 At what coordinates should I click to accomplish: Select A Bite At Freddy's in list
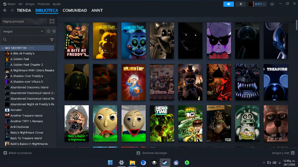click(22, 53)
